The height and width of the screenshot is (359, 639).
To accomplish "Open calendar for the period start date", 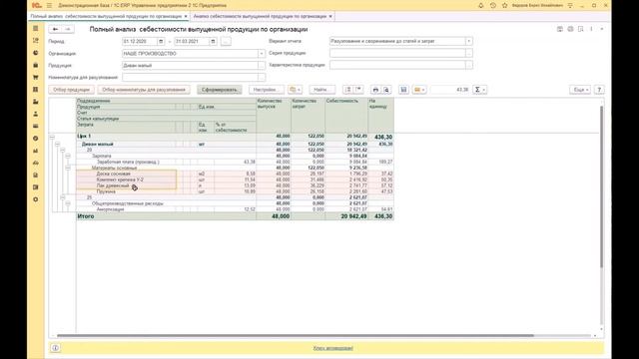I will [x=161, y=42].
